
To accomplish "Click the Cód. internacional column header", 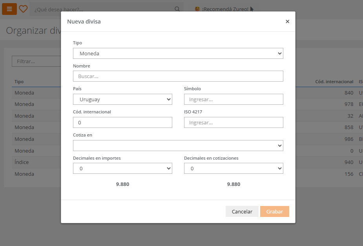I will tap(334, 82).
